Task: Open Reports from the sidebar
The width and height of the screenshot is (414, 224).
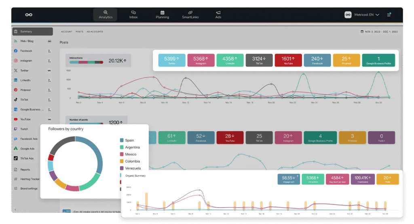Action: 25,170
